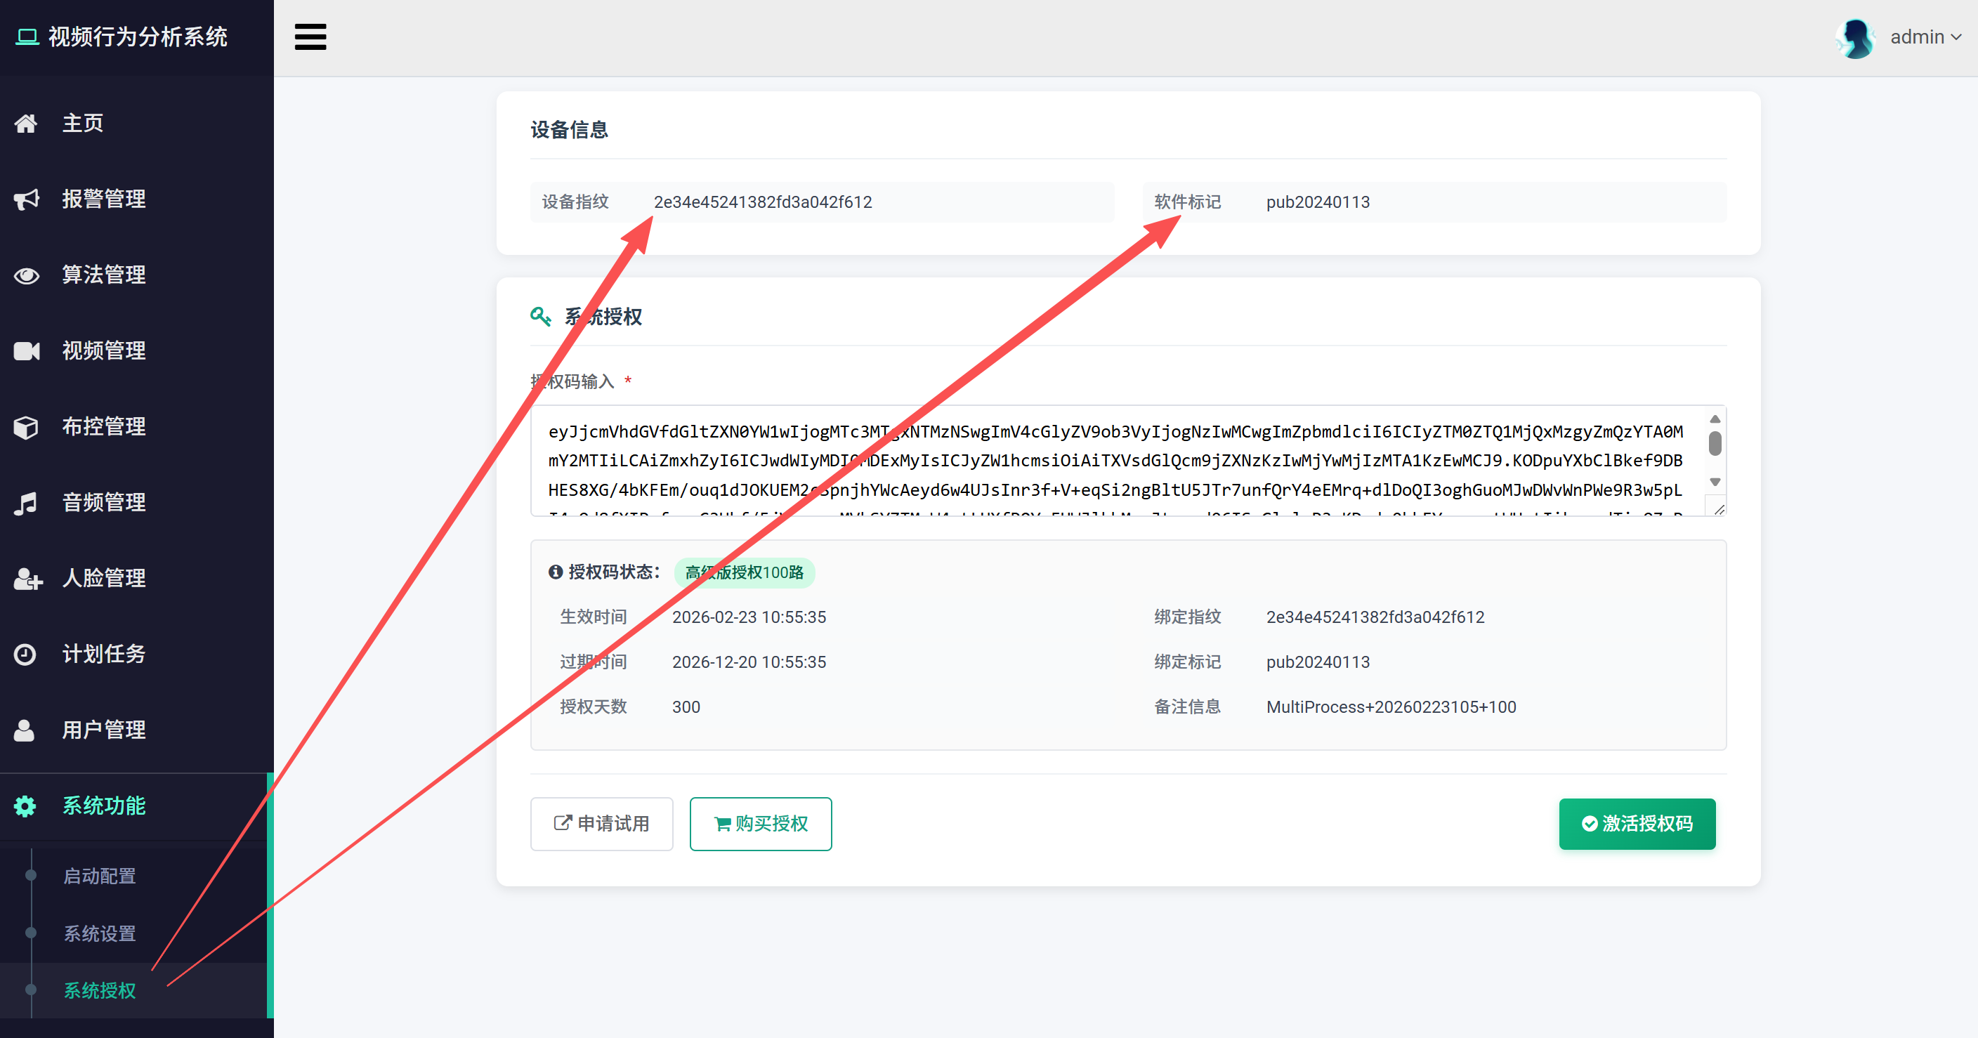Open the admin user dropdown

click(x=1925, y=37)
